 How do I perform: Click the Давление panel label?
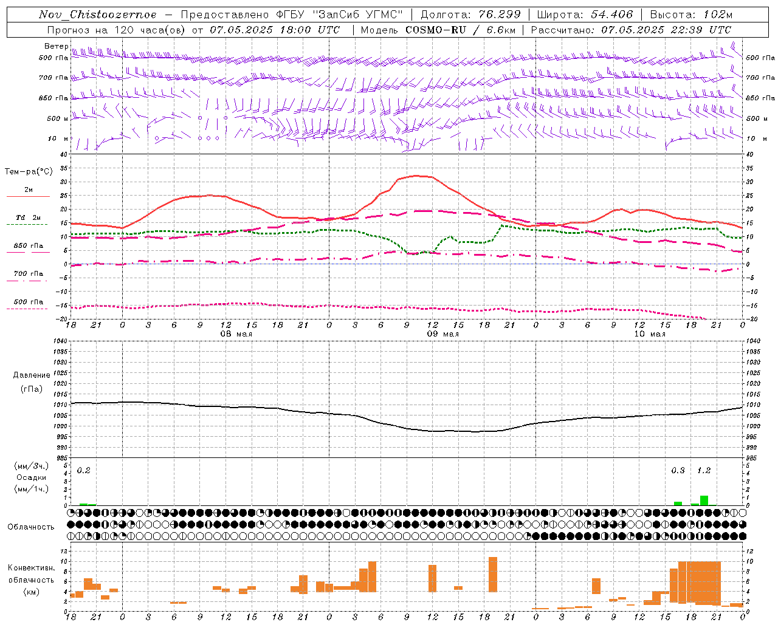coord(32,375)
